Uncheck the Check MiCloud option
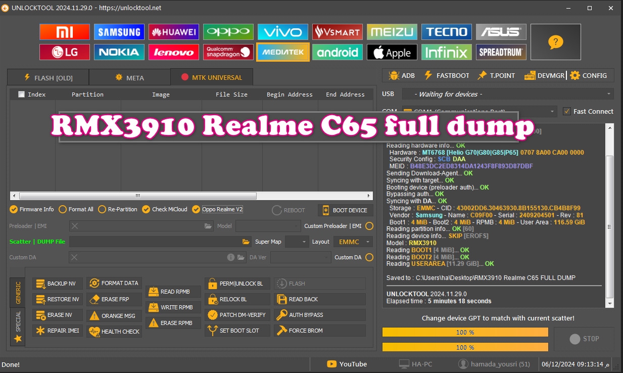 click(x=146, y=209)
